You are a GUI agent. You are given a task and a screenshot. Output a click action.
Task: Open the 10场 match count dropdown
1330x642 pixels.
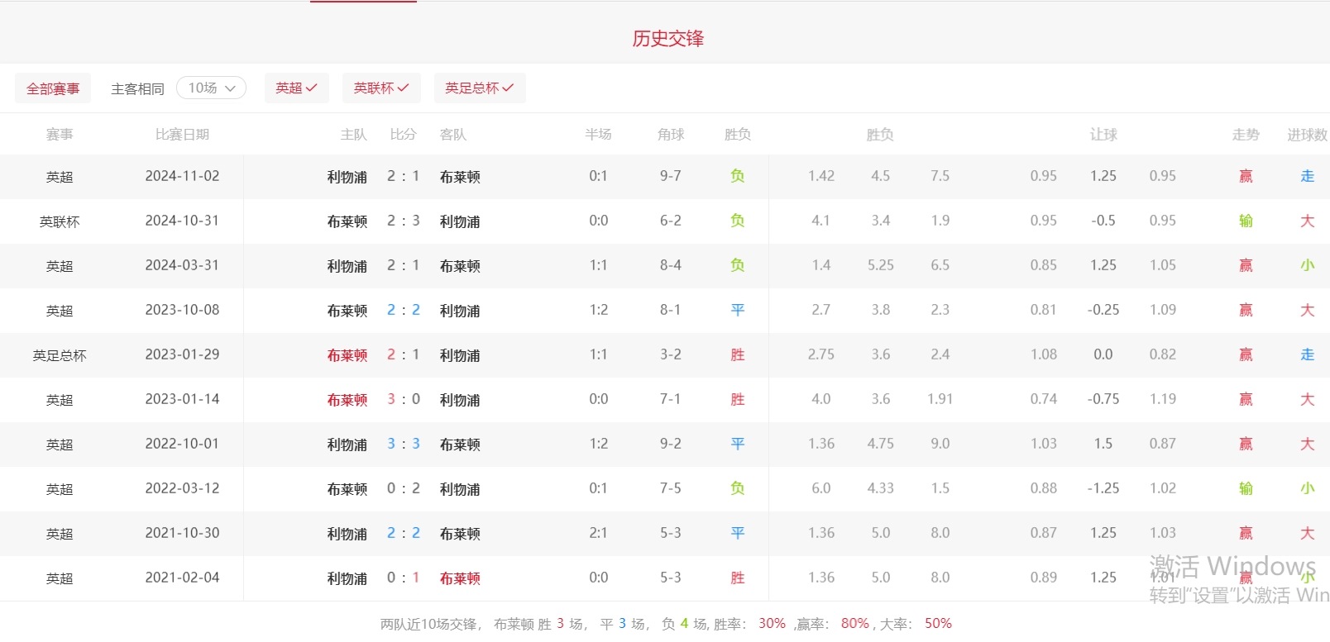click(211, 88)
